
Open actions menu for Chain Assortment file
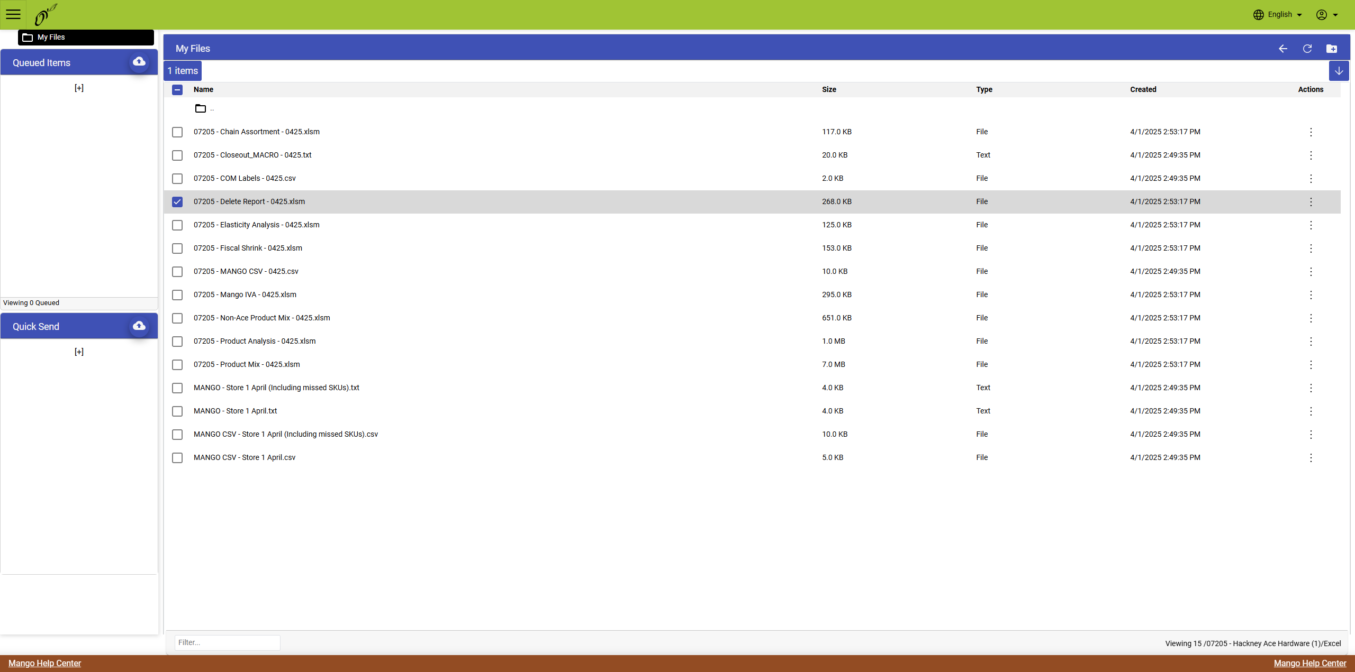tap(1311, 132)
